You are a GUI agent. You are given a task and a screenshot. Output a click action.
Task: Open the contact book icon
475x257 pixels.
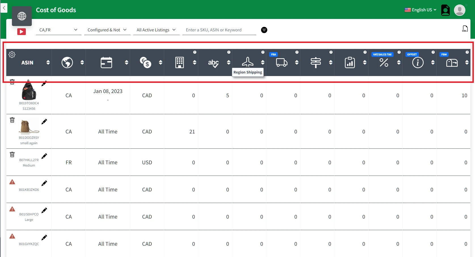click(x=445, y=10)
